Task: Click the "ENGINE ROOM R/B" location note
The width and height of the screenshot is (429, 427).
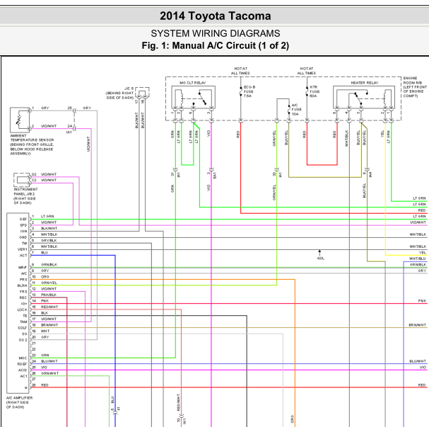Action: tap(415, 87)
